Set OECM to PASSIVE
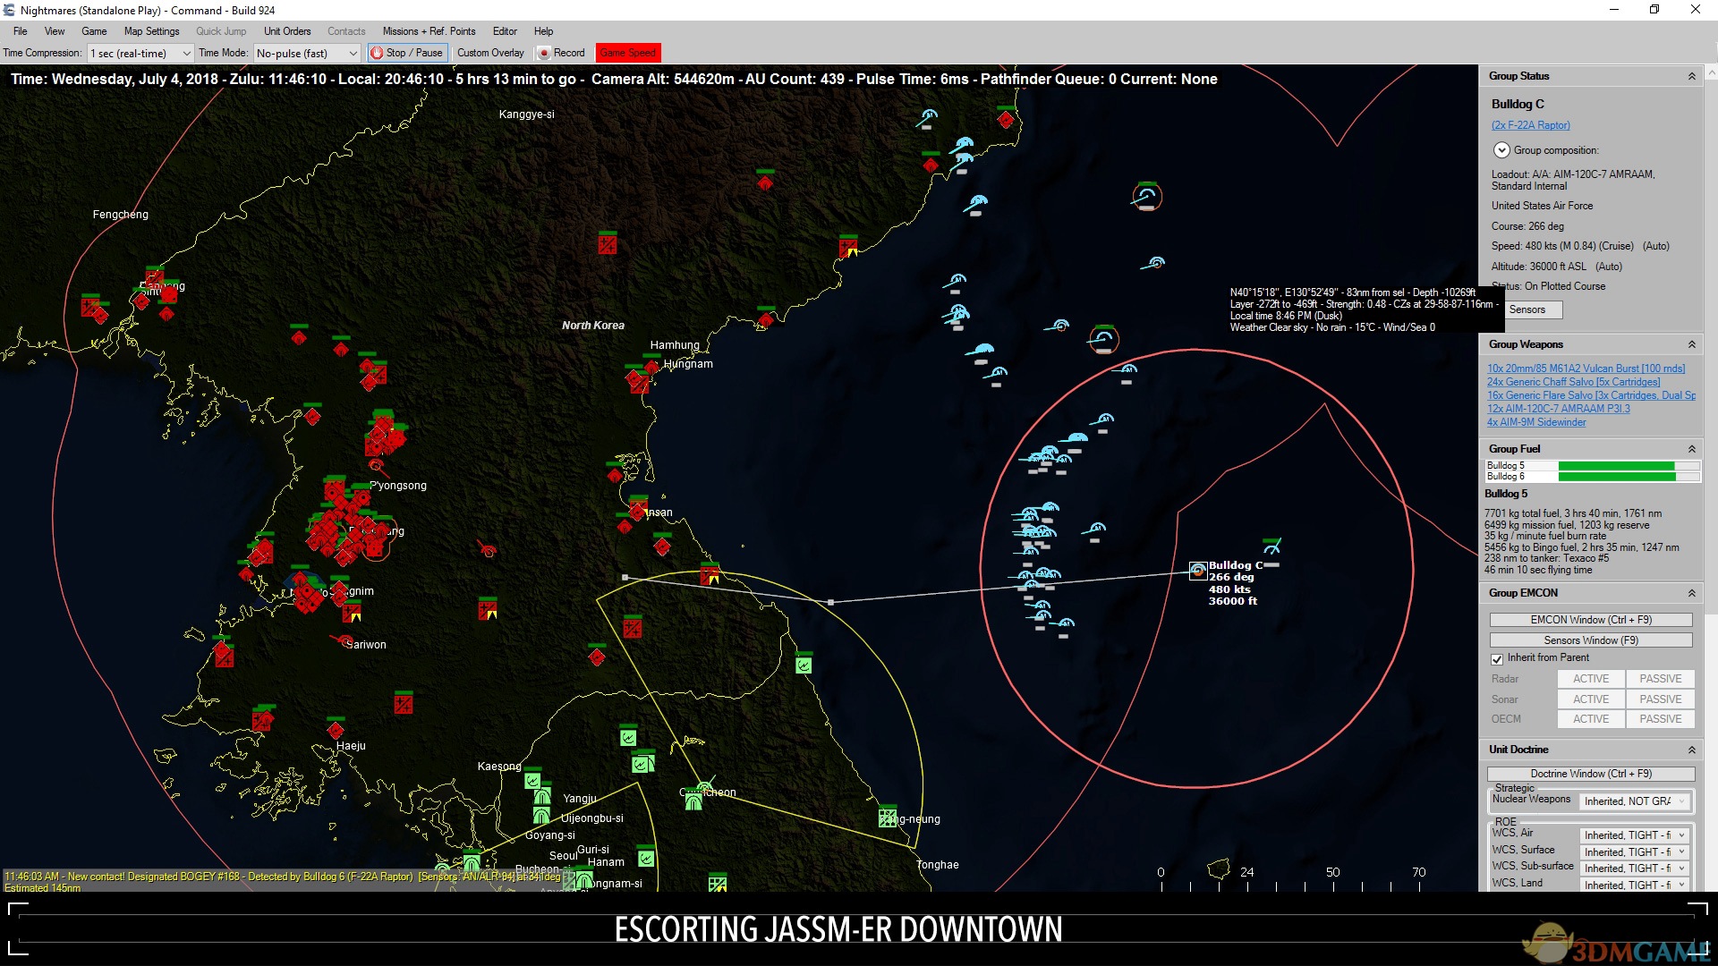Image resolution: width=1718 pixels, height=966 pixels. [x=1661, y=719]
